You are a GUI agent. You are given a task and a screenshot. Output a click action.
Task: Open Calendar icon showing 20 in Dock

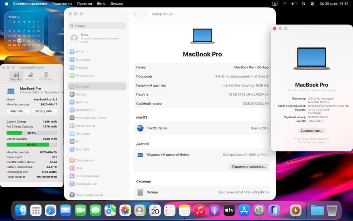(x=155, y=210)
